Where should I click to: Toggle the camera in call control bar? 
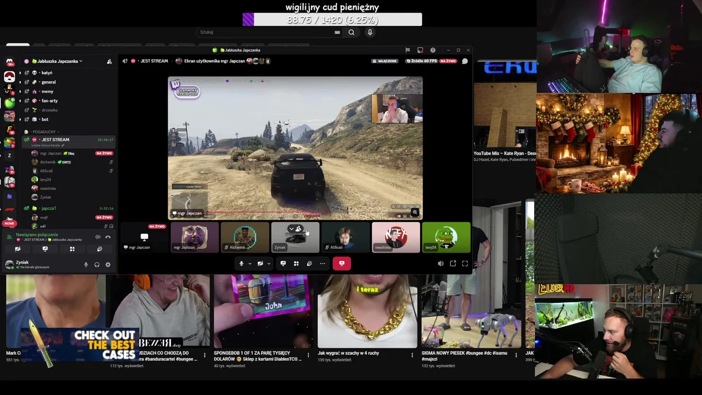(x=261, y=263)
